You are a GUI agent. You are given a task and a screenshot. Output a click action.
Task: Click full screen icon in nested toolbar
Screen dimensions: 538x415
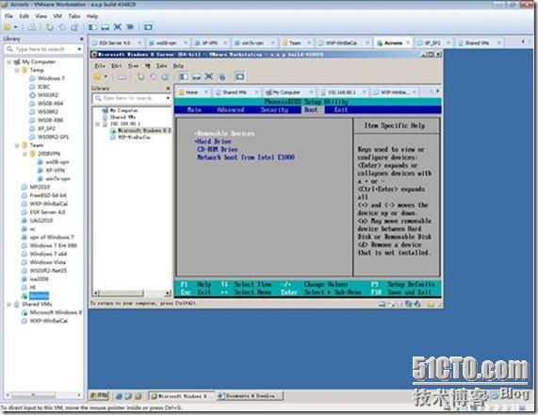208,76
